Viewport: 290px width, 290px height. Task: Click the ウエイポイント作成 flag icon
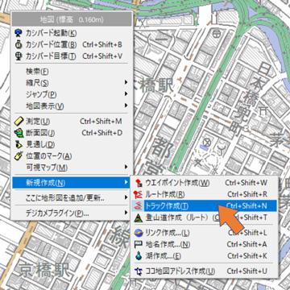click(x=138, y=183)
